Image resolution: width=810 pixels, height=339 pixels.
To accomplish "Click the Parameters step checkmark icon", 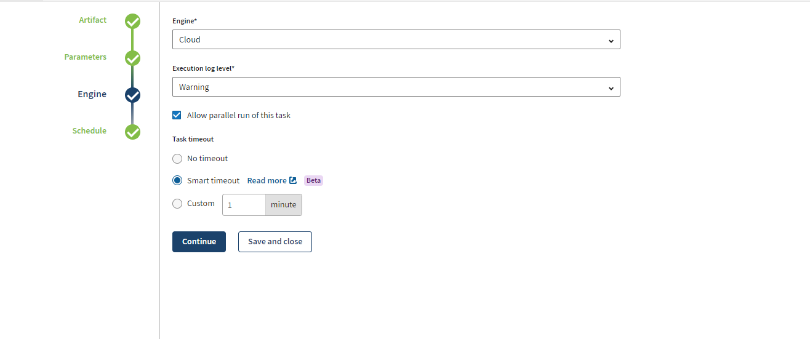I will point(132,58).
